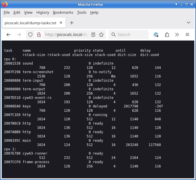196x180 pixels.
Task: Minimize the Firefox window
Action: 181,5
